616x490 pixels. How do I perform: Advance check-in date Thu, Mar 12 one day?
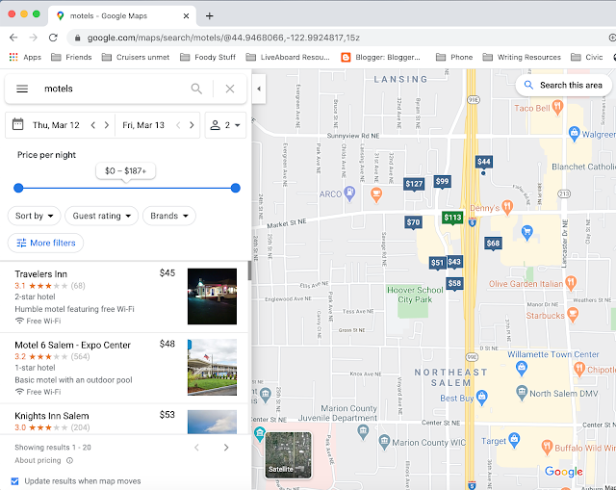pos(107,125)
